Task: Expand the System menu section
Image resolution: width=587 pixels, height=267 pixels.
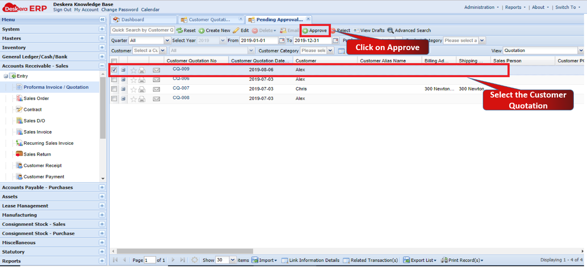Action: pos(102,29)
